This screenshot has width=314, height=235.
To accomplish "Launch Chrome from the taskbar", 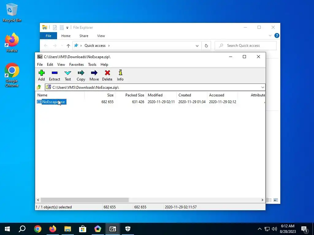I will [38, 229].
